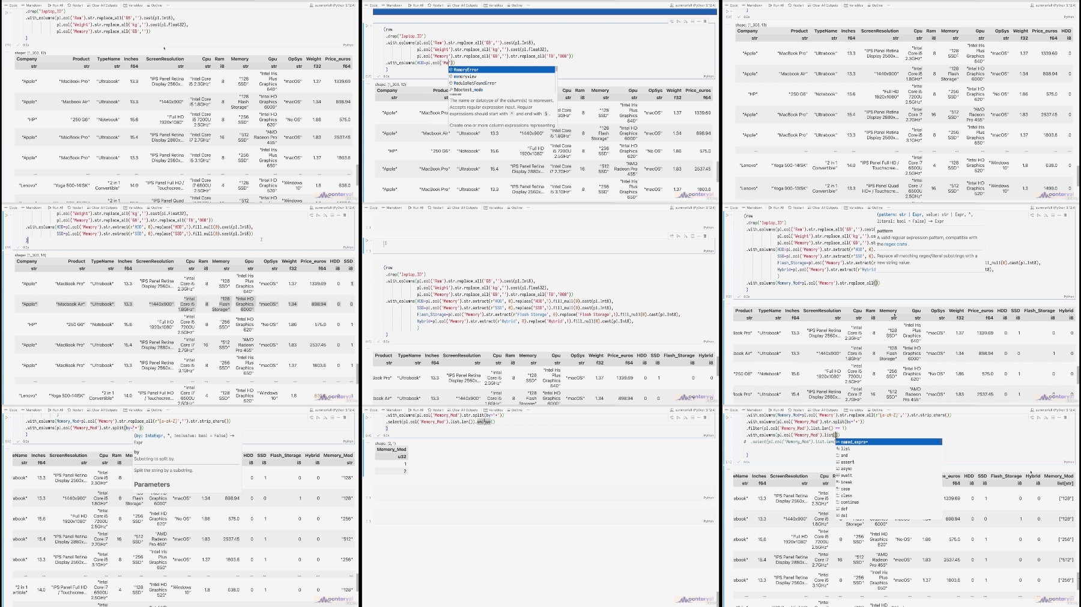Choose named_exprs= in the completion list
Image resolution: width=1081 pixels, height=607 pixels.
pyautogui.click(x=888, y=442)
